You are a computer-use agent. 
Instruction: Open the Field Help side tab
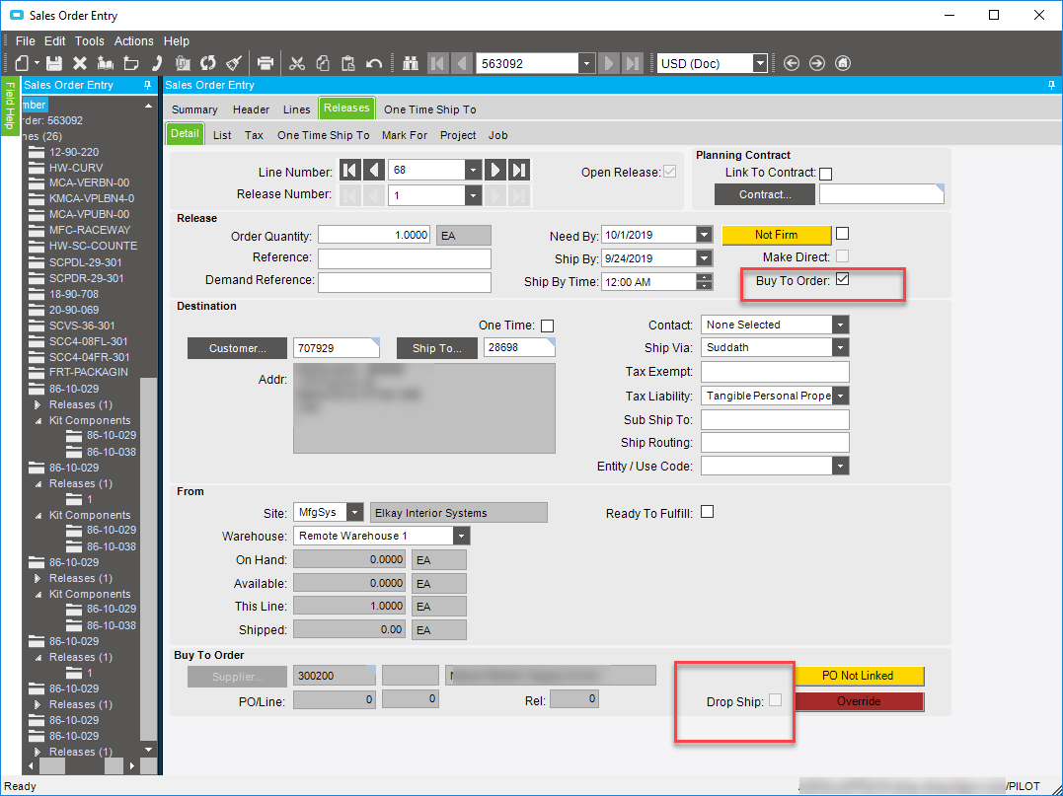pyautogui.click(x=10, y=107)
